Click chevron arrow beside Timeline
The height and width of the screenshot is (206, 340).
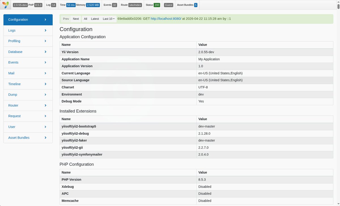coord(45,84)
